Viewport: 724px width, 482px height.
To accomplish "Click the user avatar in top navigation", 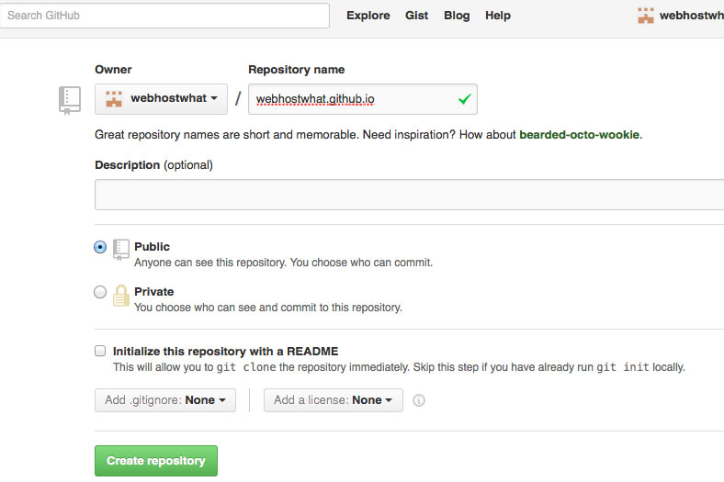I will click(x=646, y=16).
